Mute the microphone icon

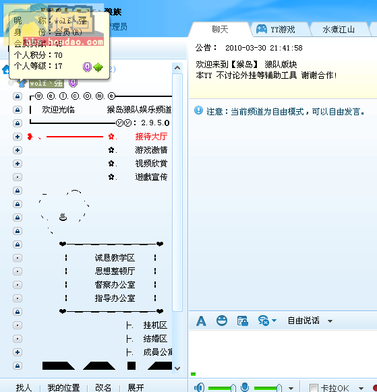(x=245, y=387)
